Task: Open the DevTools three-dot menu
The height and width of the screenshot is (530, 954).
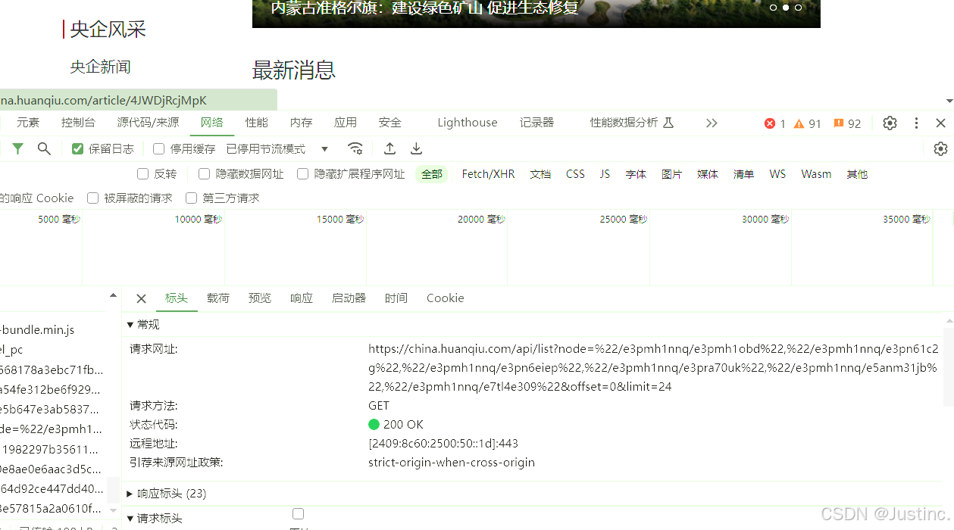Action: point(916,123)
